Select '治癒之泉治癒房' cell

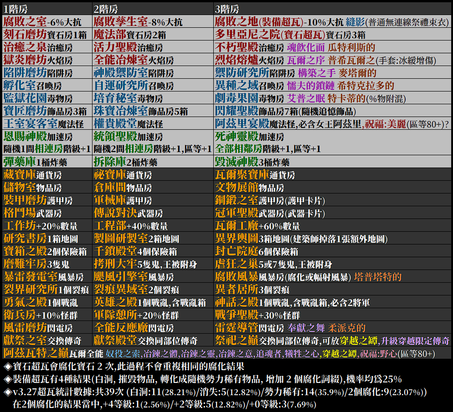coord(47,47)
